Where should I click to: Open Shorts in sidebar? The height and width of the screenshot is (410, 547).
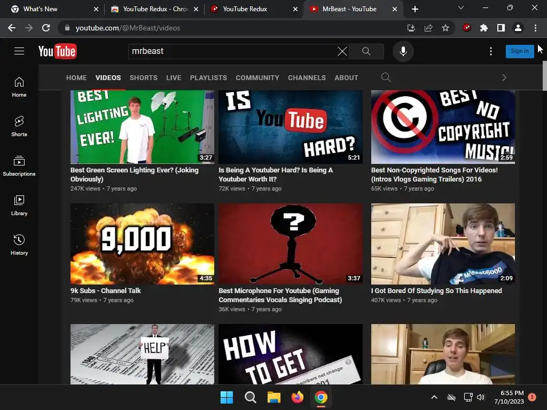coord(19,127)
